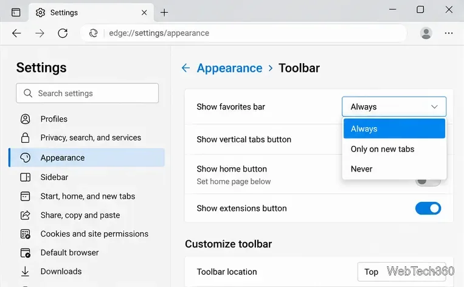Click the Show favorites bar label
This screenshot has width=464, height=287.
(x=231, y=107)
